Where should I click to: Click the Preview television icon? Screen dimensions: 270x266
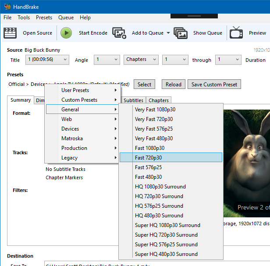236,32
